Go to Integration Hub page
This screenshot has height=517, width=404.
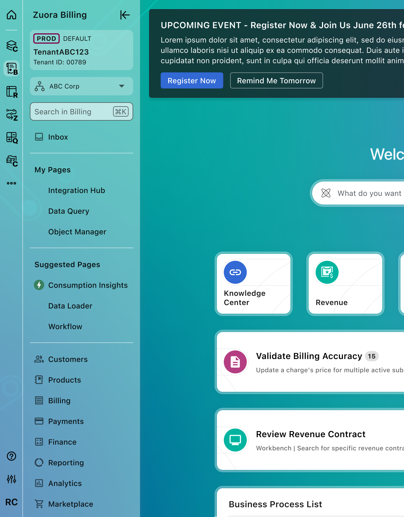[x=77, y=190]
